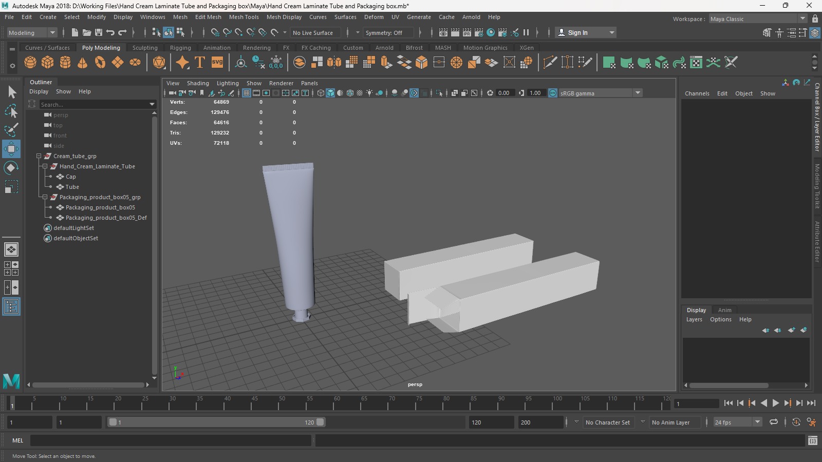The width and height of the screenshot is (822, 462).
Task: Toggle the Channel Box layer editor button
Action: click(815, 32)
